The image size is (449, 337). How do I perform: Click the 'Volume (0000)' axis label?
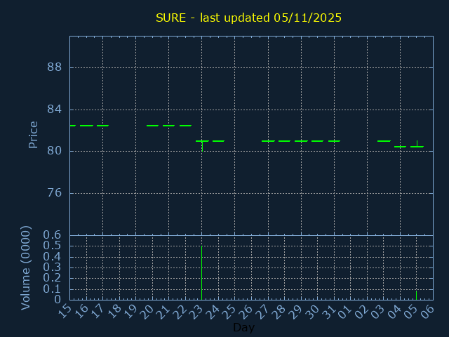(26, 267)
